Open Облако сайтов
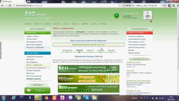Image resolution: width=179 pixels, height=101 pixels. [x=134, y=53]
